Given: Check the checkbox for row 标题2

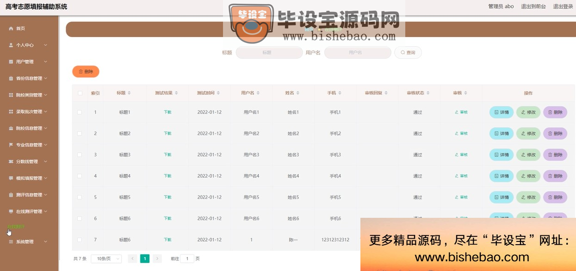Looking at the screenshot, I should [80, 134].
